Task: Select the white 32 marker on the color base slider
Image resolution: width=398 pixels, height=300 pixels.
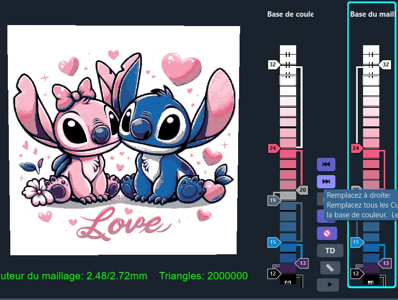Action: [274, 64]
